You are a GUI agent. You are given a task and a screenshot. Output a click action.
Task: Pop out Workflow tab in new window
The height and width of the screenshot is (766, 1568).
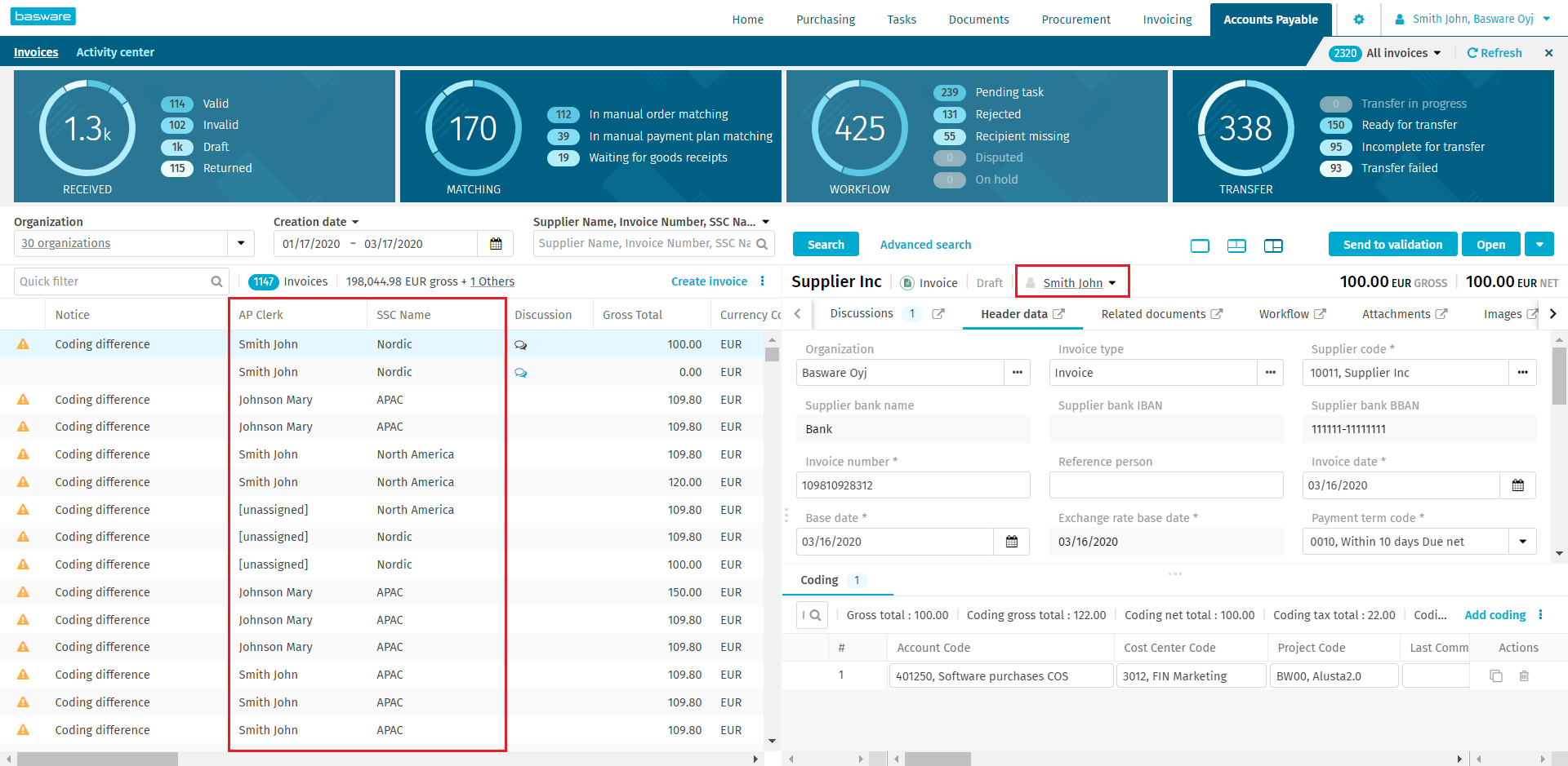coord(1320,314)
